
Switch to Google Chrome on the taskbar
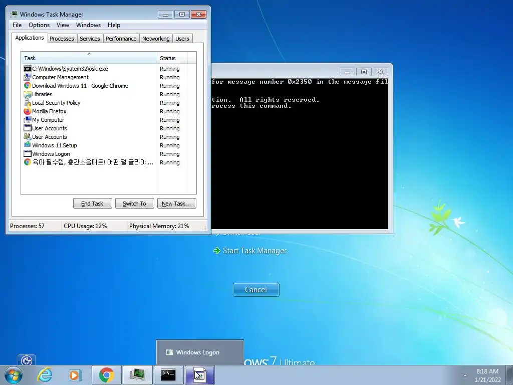[x=106, y=375]
